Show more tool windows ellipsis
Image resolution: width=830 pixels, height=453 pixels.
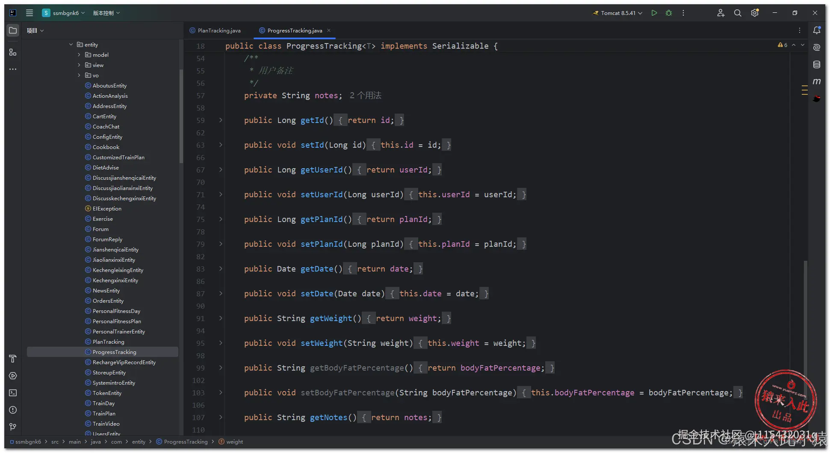(x=13, y=69)
